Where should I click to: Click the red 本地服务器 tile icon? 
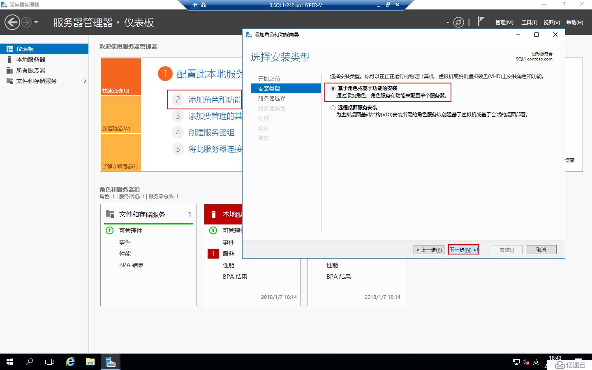click(213, 214)
